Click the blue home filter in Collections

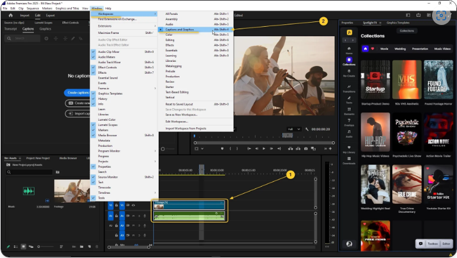(x=365, y=49)
